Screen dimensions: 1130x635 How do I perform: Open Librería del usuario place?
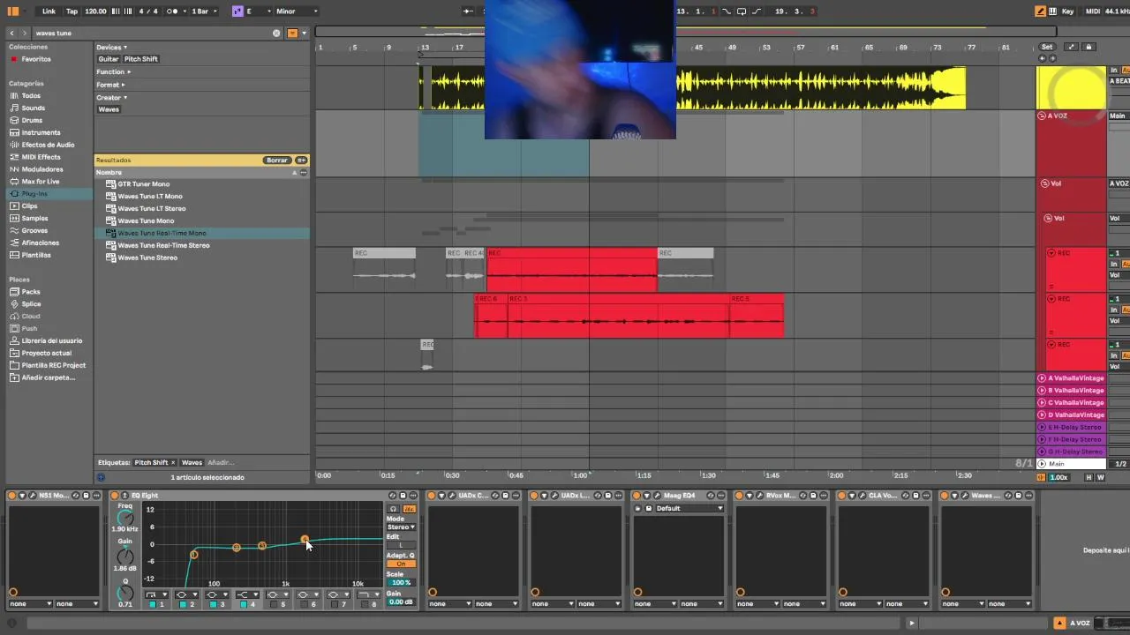[51, 340]
